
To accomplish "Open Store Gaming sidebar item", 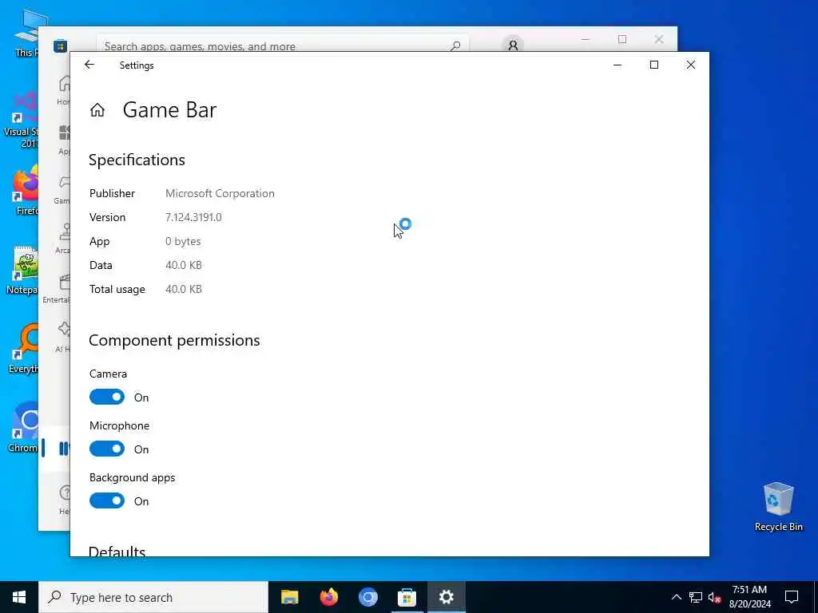I will pos(62,188).
